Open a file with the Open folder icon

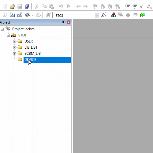[12, 6]
